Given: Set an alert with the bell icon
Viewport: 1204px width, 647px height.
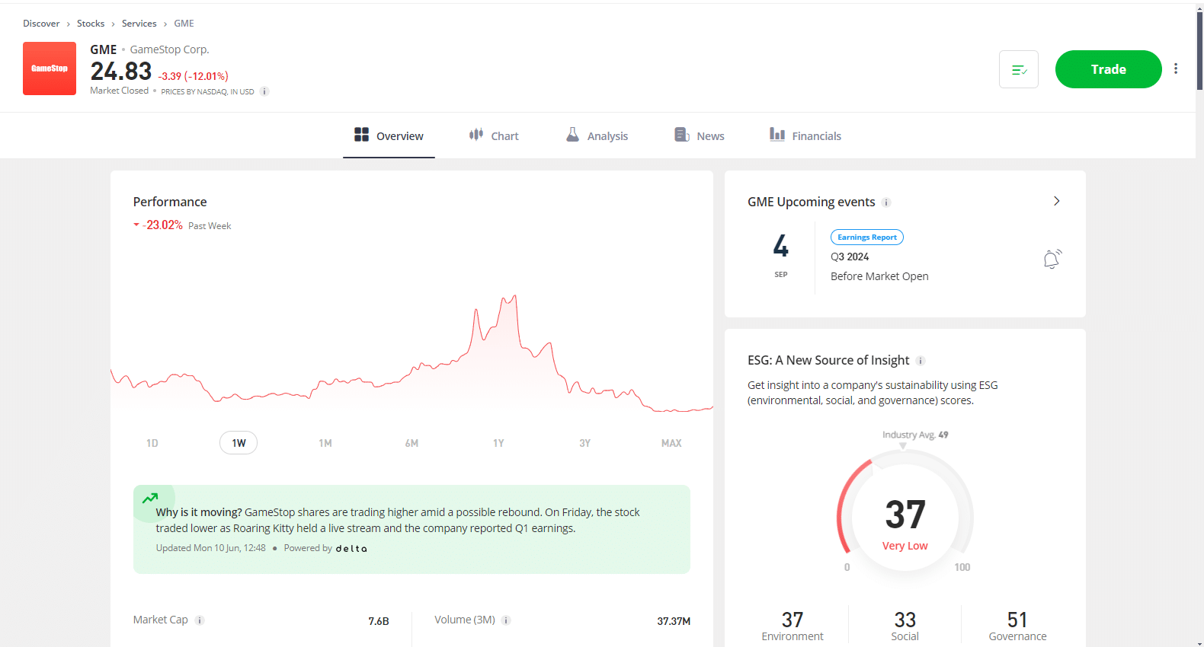Looking at the screenshot, I should (x=1052, y=259).
